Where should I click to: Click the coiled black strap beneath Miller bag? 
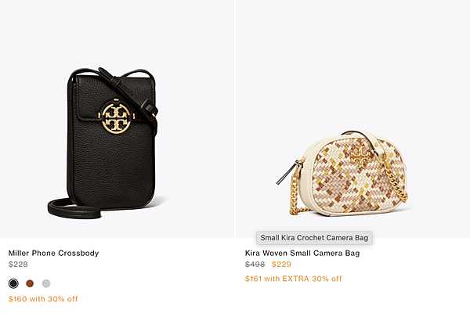pos(74,207)
